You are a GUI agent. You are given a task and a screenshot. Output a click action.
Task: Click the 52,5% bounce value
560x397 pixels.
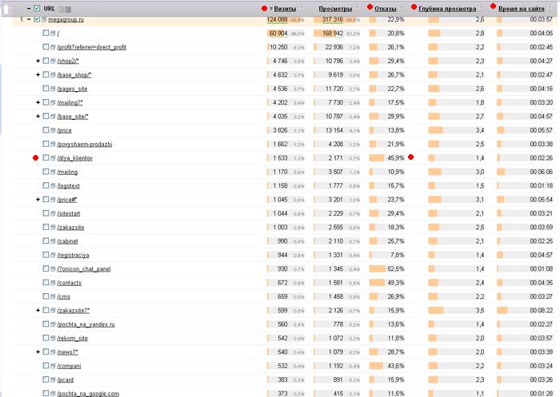396,269
